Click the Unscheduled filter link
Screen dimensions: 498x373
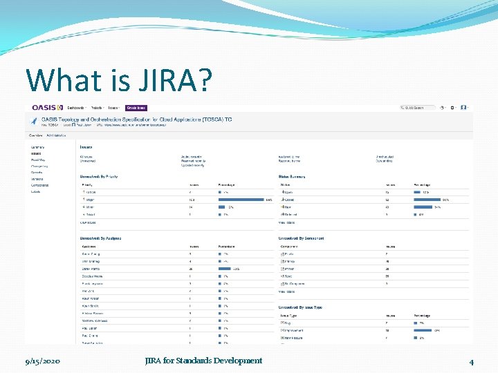point(385,157)
